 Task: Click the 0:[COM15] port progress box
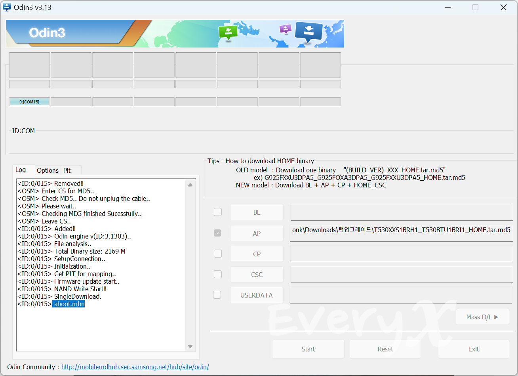(29, 102)
